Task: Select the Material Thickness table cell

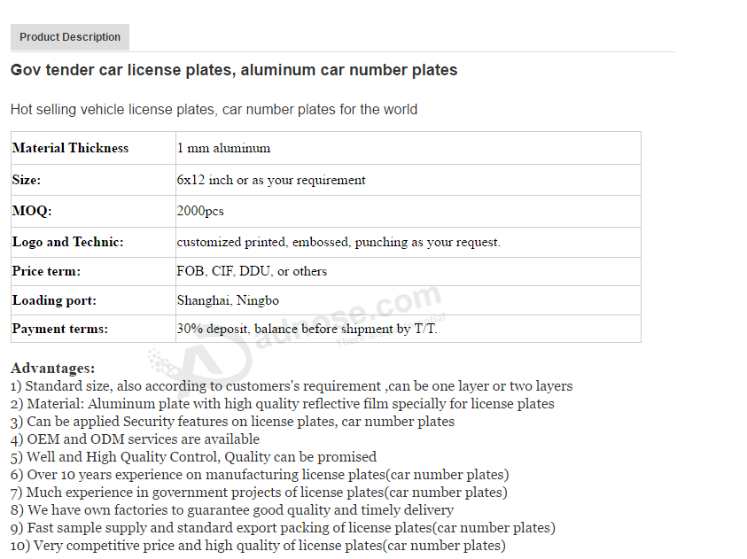Action: (93, 148)
